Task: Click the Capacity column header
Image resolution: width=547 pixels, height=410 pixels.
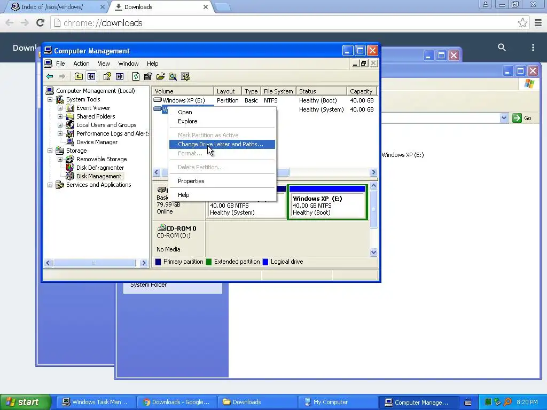Action: click(x=362, y=91)
